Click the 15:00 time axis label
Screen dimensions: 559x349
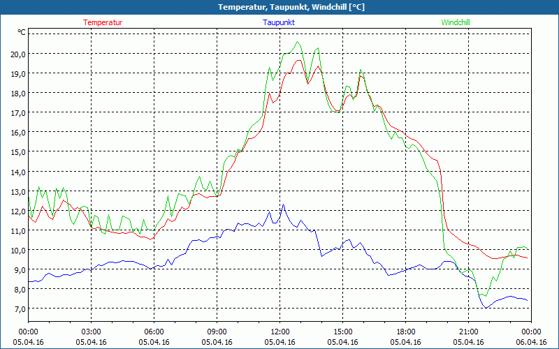342,332
